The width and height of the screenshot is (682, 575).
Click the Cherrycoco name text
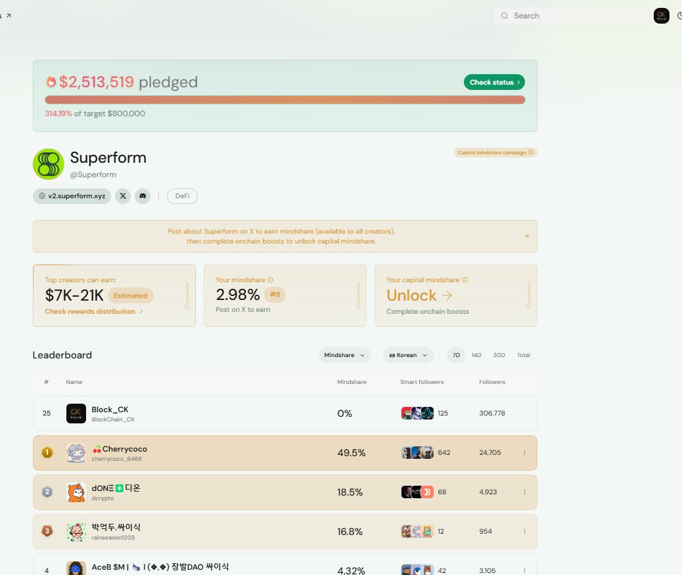click(124, 449)
